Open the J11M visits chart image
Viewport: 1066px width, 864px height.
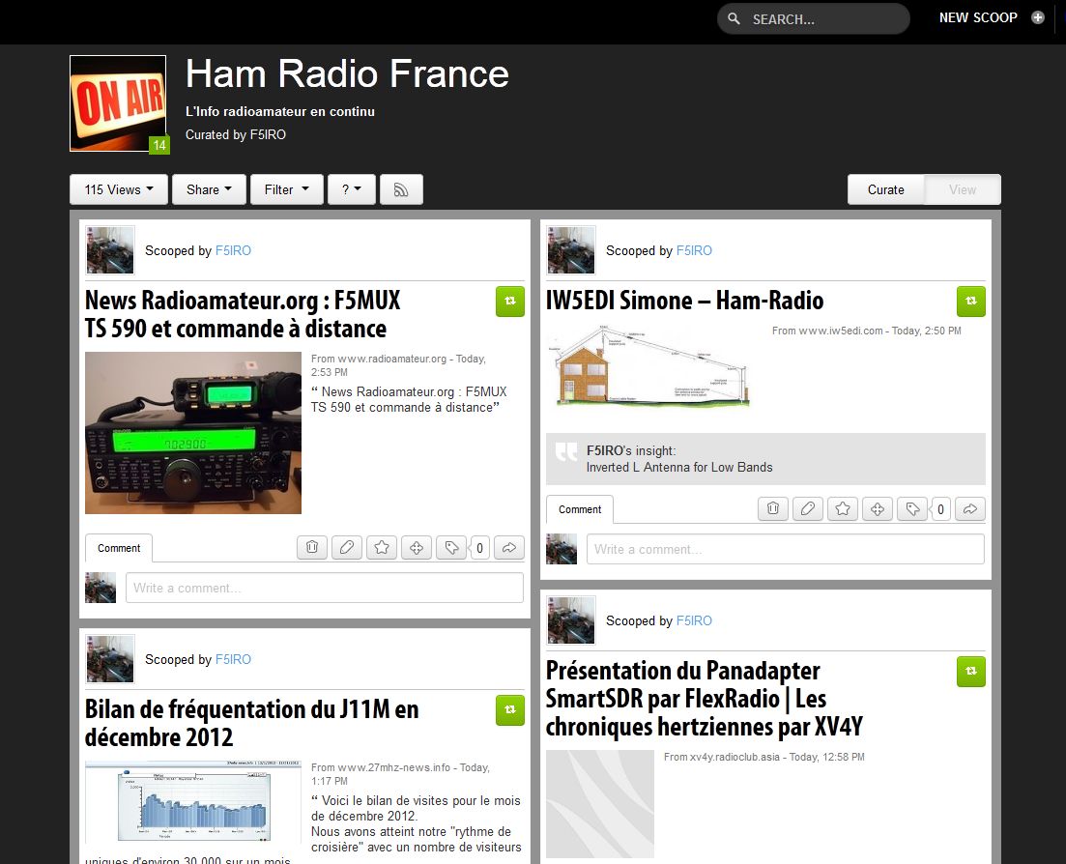tap(193, 802)
